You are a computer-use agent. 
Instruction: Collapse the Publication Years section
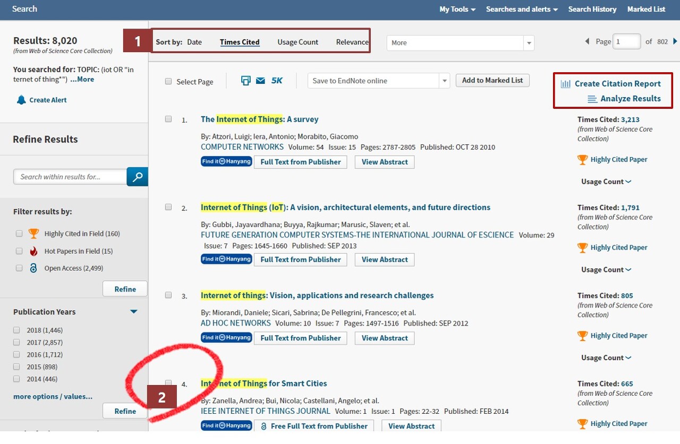tap(134, 312)
